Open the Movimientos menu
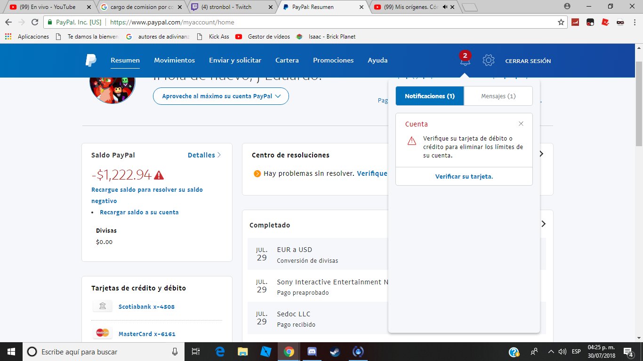Viewport: 643px width, 361px height. [174, 60]
